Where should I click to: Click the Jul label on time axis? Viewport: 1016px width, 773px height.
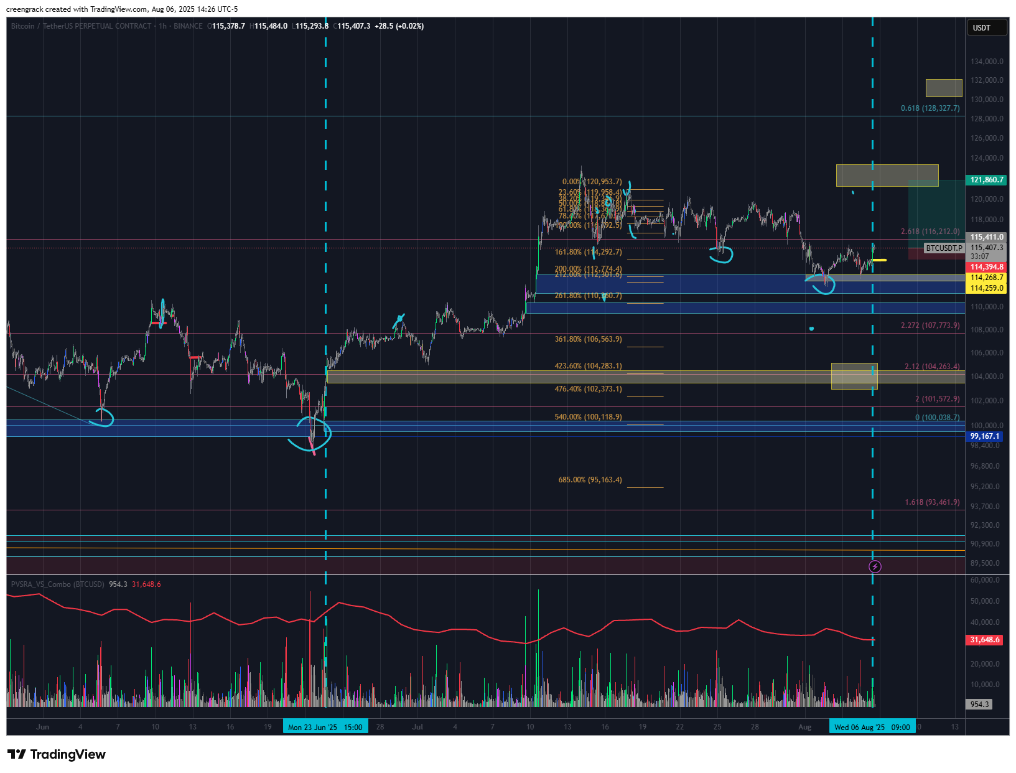pos(417,727)
